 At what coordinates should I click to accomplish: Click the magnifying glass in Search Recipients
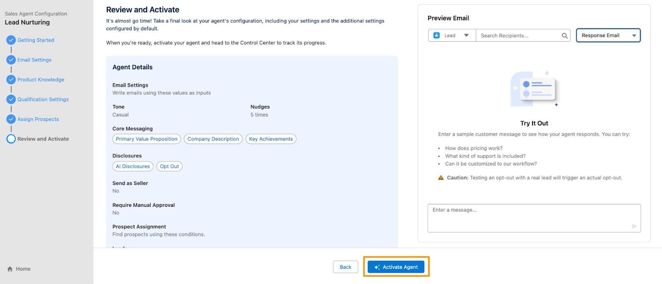tap(564, 35)
